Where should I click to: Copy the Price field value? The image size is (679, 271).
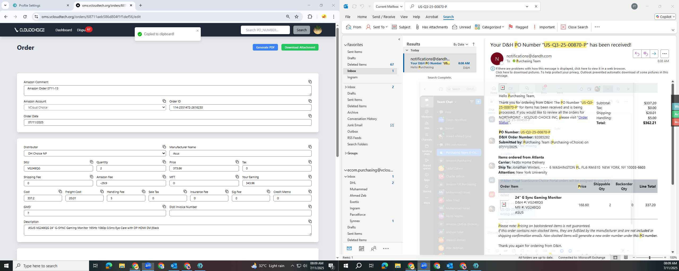coord(237,162)
